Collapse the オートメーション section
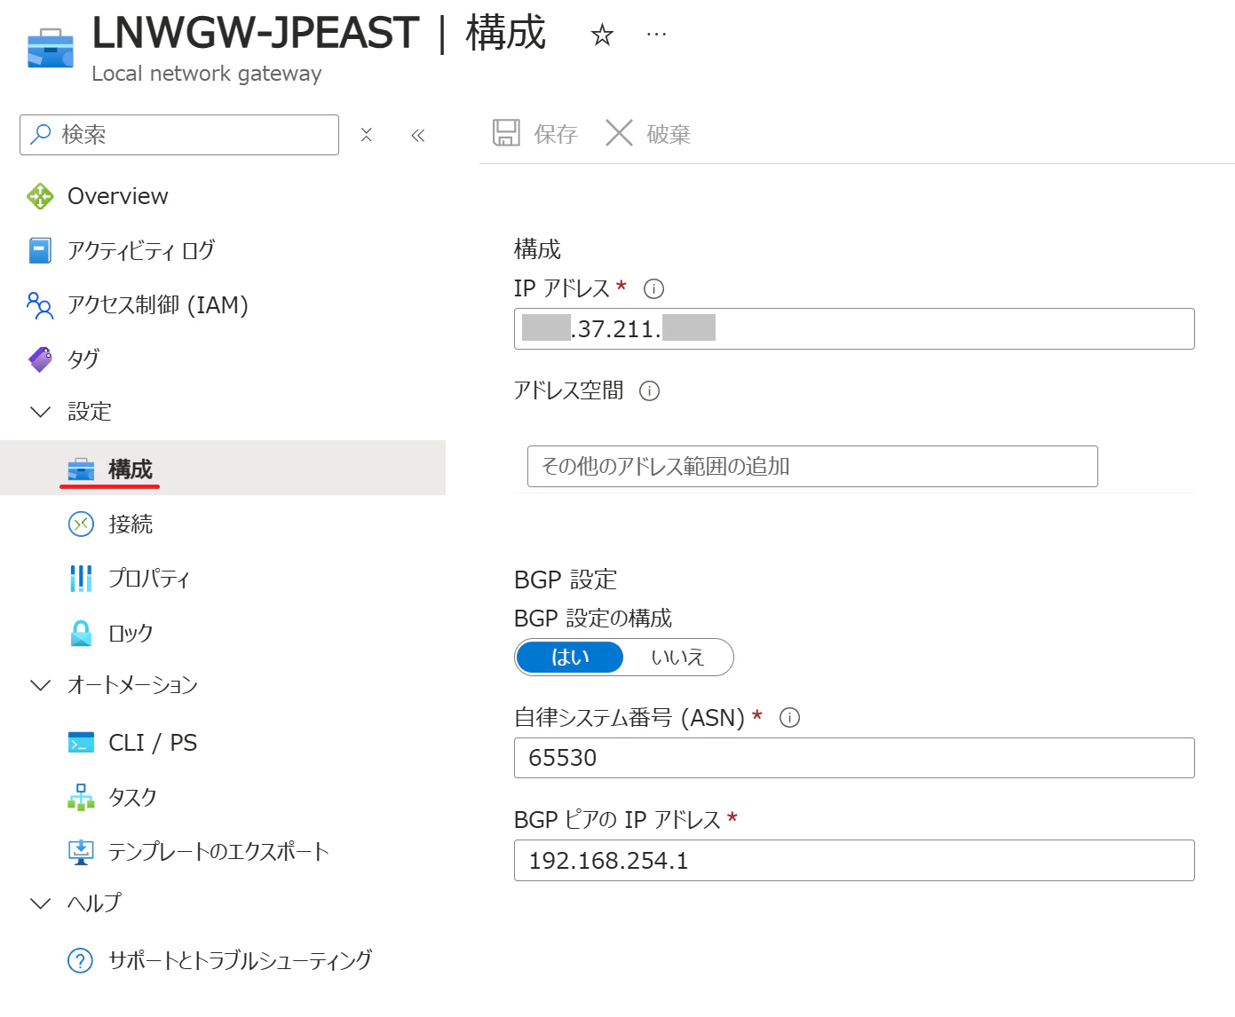The image size is (1235, 1017). coord(41,685)
